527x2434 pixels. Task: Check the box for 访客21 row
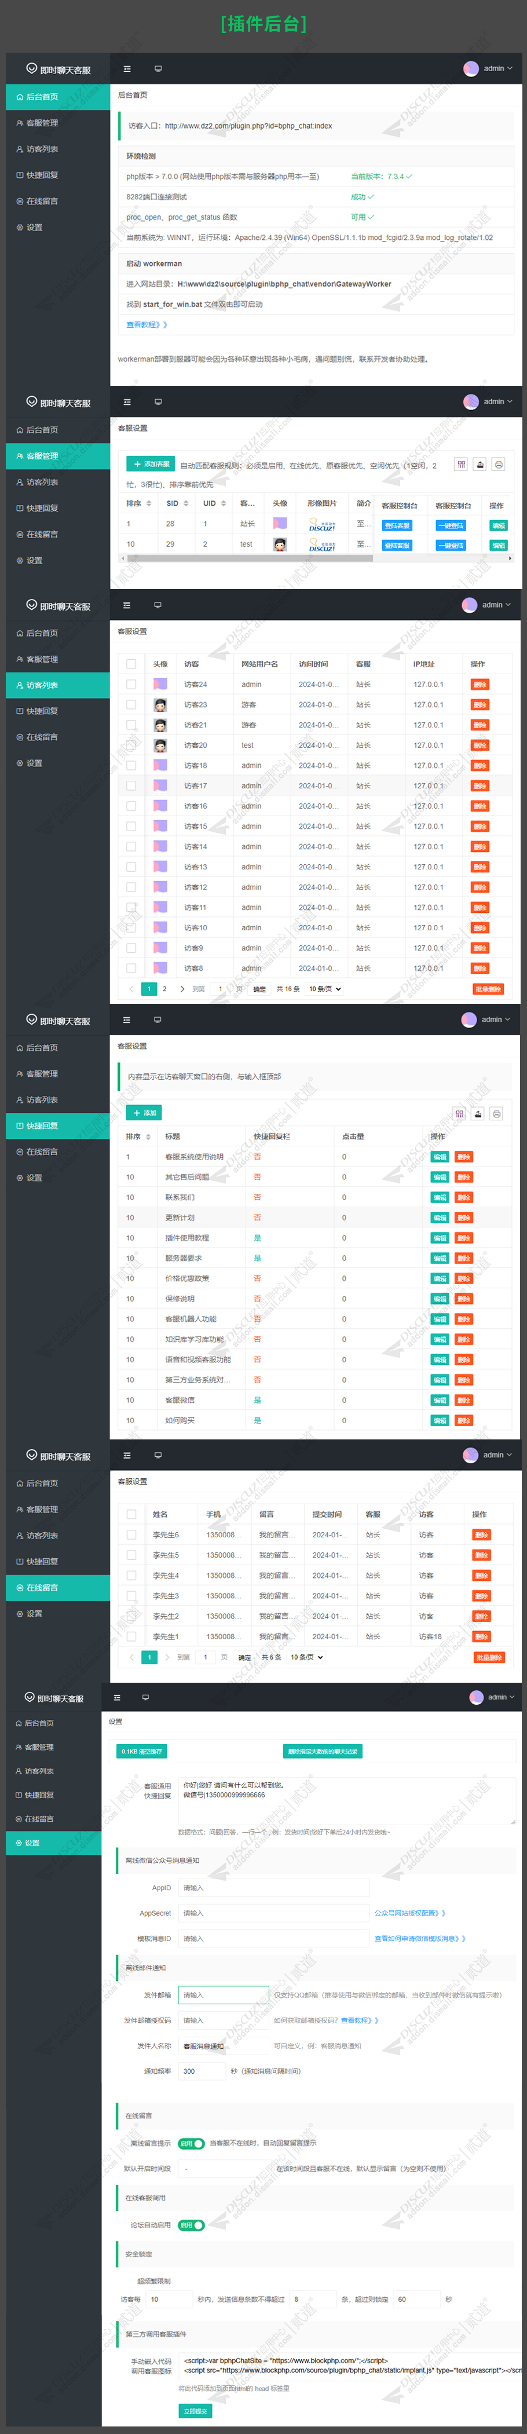pyautogui.click(x=131, y=725)
